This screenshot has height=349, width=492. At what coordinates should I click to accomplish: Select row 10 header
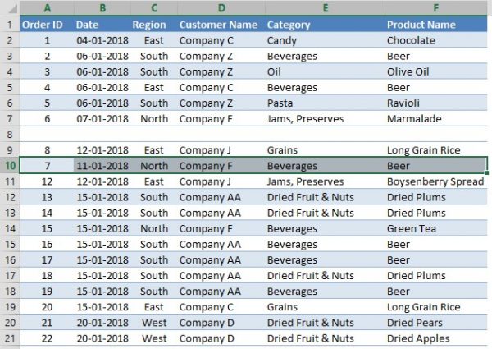point(10,166)
